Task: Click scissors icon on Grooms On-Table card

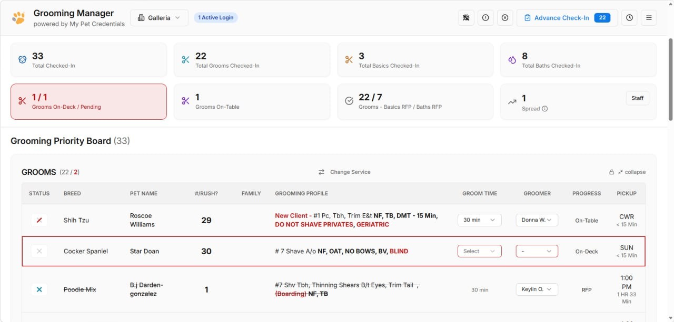Action: 185,101
